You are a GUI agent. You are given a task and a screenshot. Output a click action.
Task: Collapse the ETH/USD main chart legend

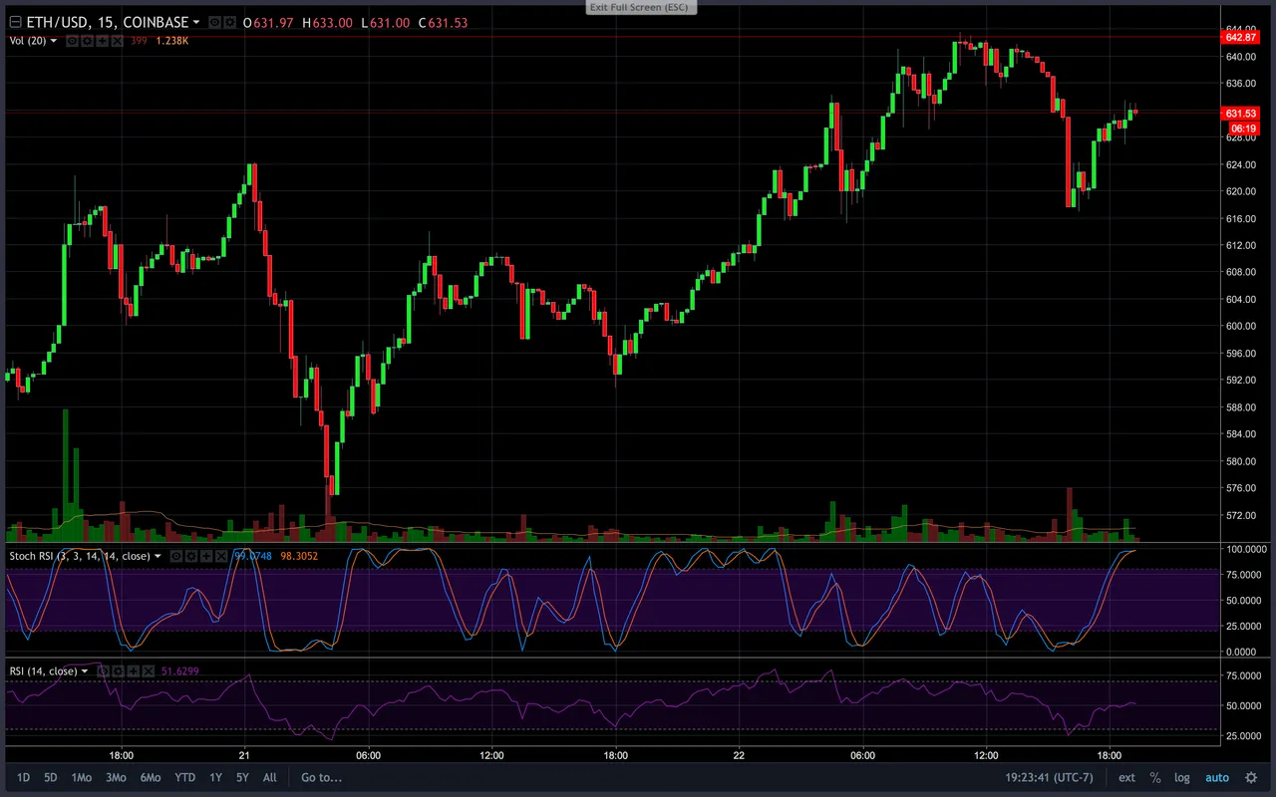[15, 22]
